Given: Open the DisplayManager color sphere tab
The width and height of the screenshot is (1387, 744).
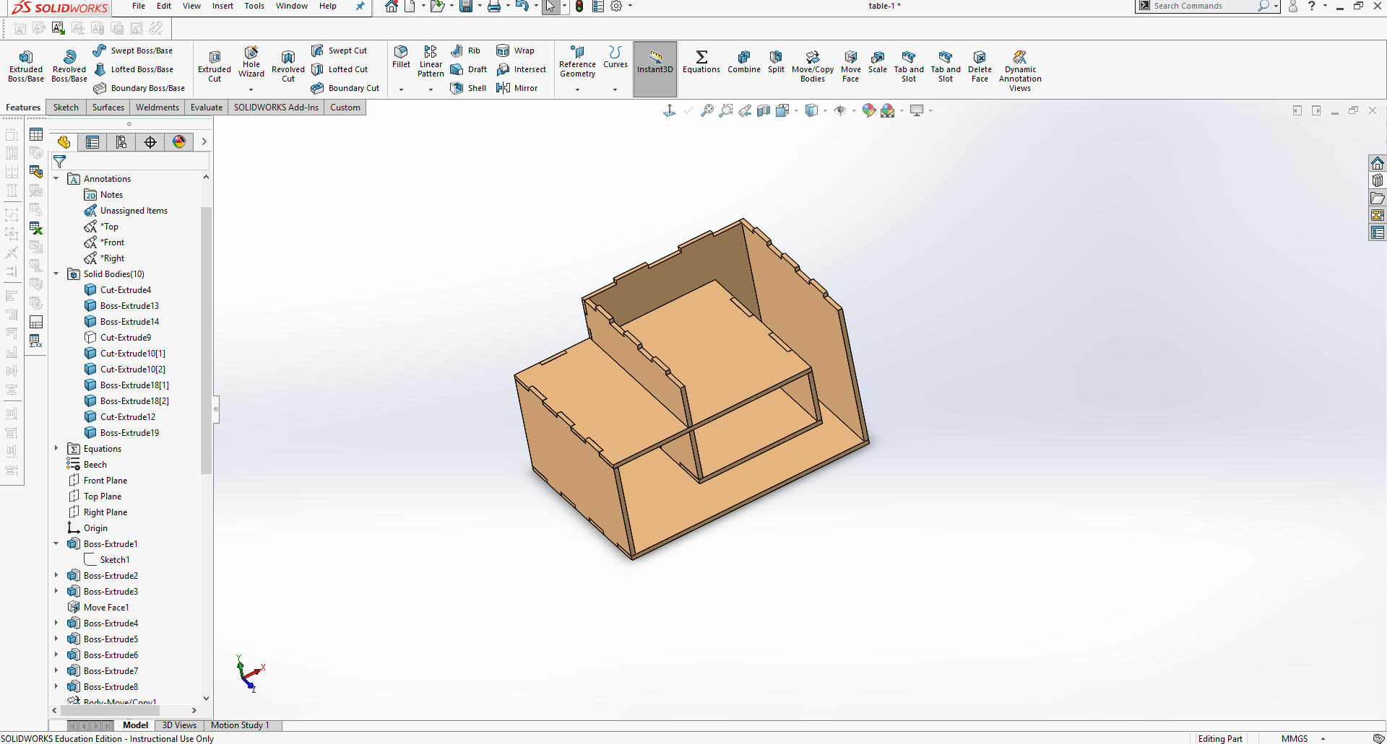Looking at the screenshot, I should coord(179,142).
